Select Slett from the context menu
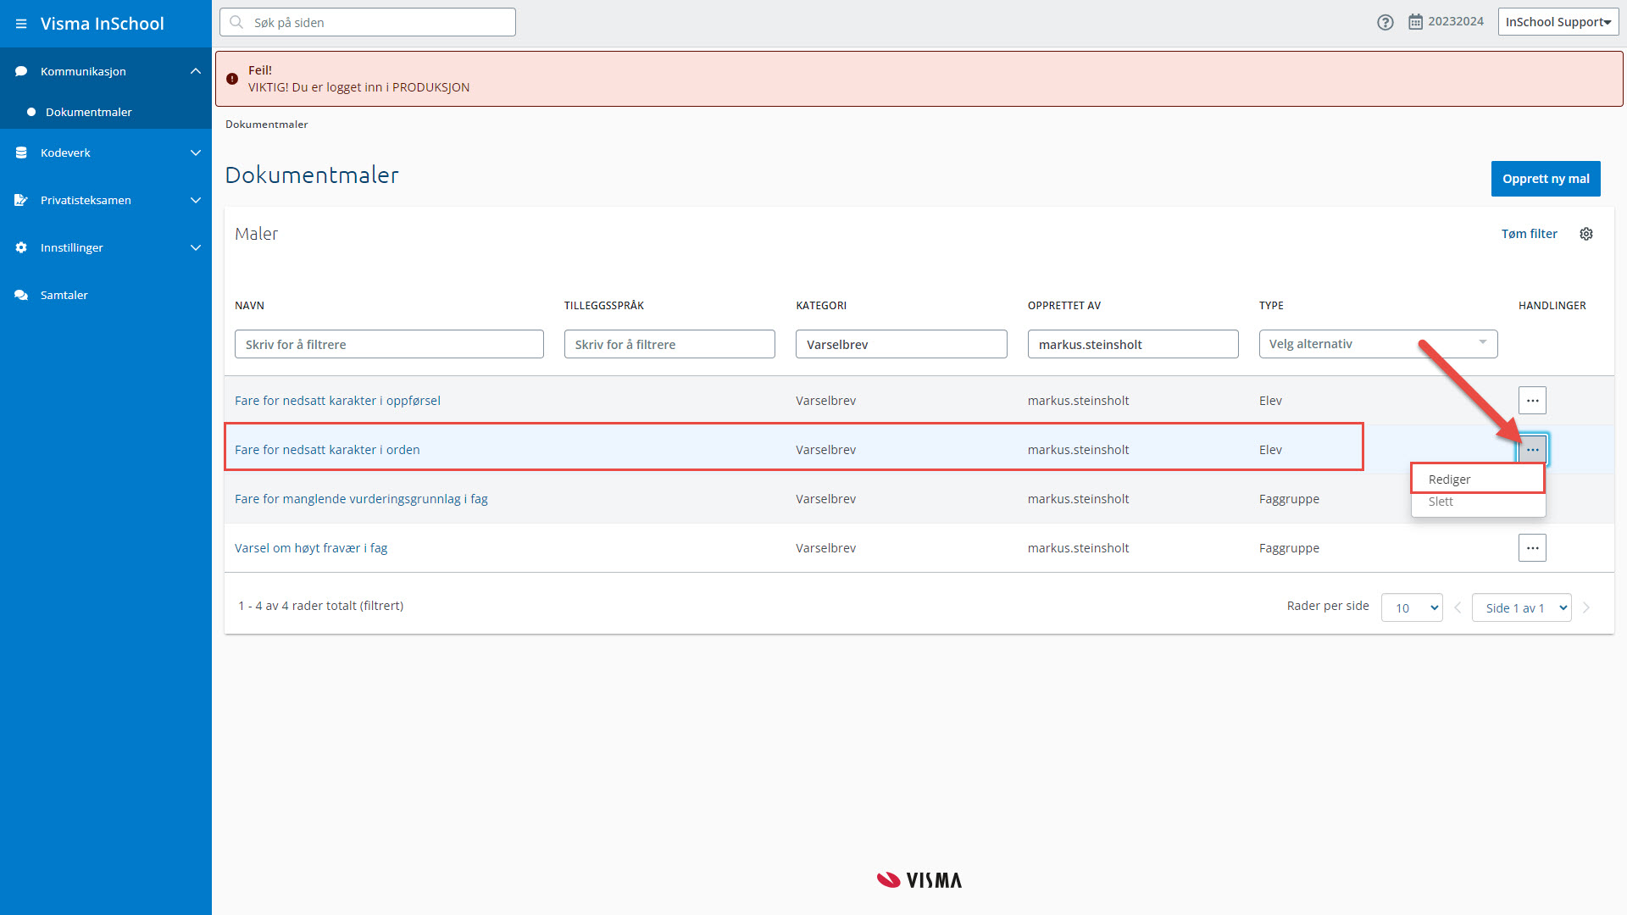 point(1441,502)
